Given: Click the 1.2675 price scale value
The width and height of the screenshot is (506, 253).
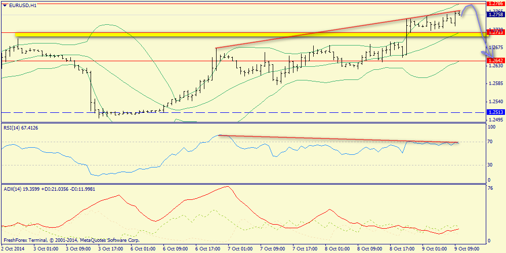Looking at the screenshot, I should pos(495,48).
